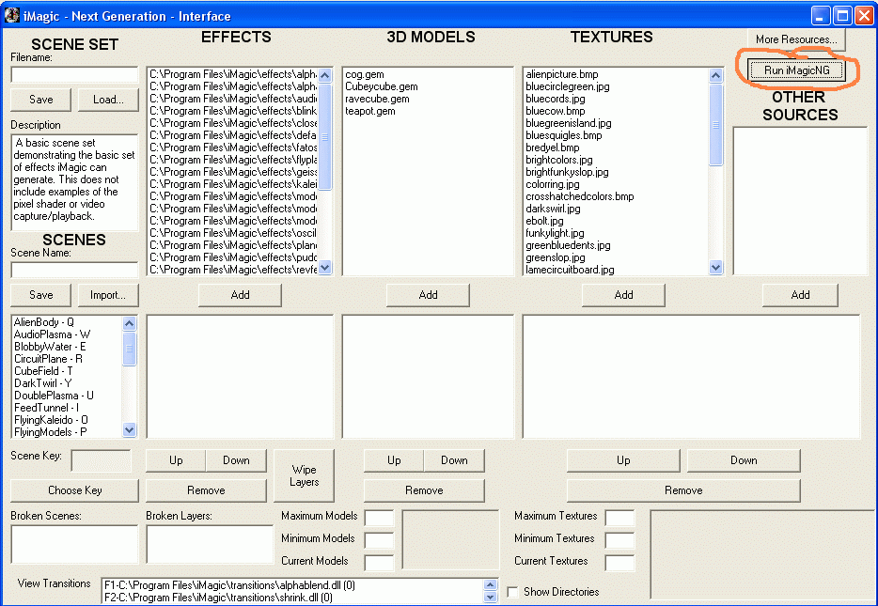Move effect layer Up
The height and width of the screenshot is (606, 878).
(x=176, y=460)
